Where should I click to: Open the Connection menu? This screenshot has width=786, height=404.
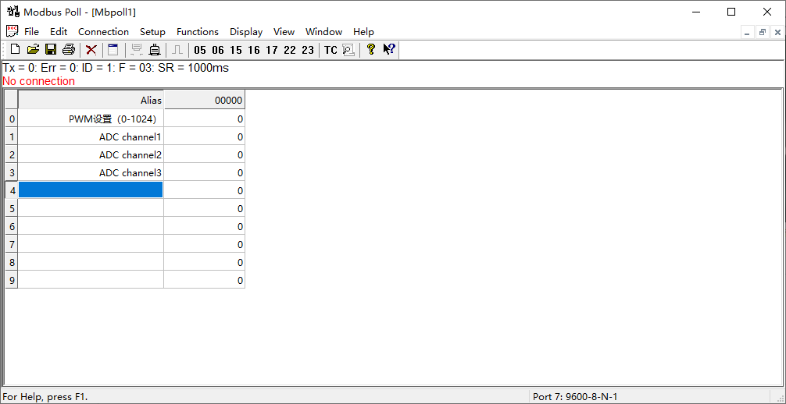(x=103, y=31)
